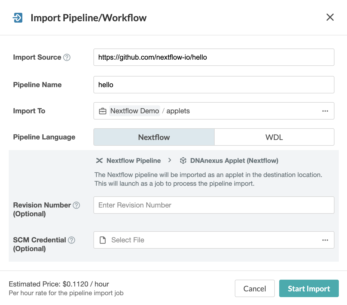Open Import To options via ellipsis menu
Screen dimensions: 347x305
coord(325,111)
